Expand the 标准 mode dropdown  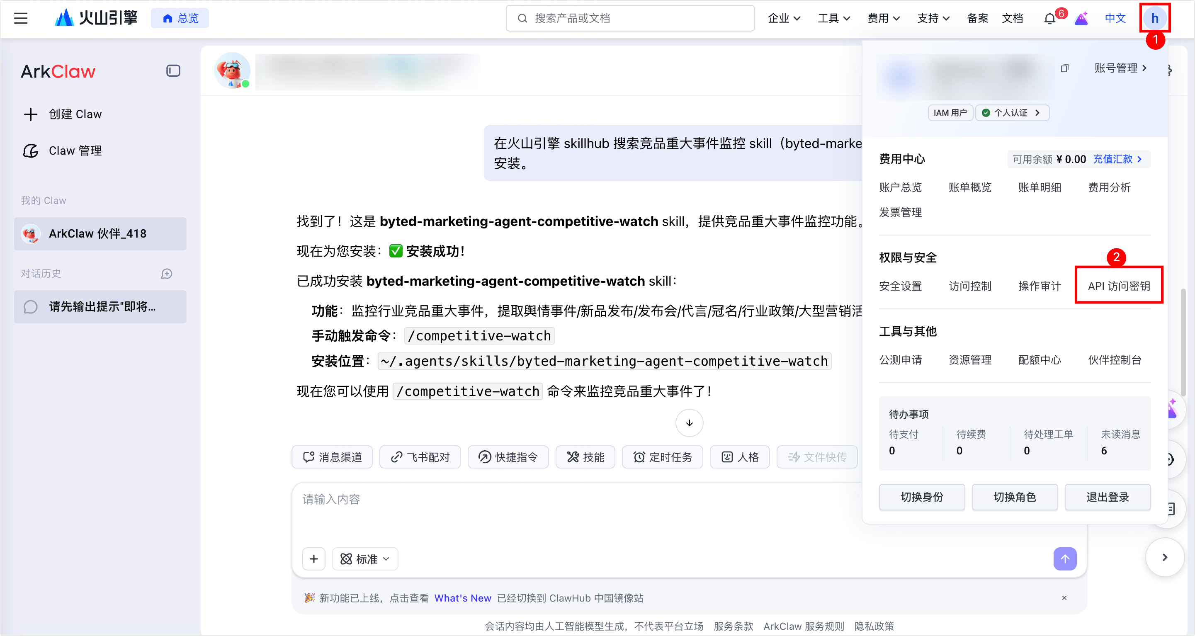click(365, 558)
